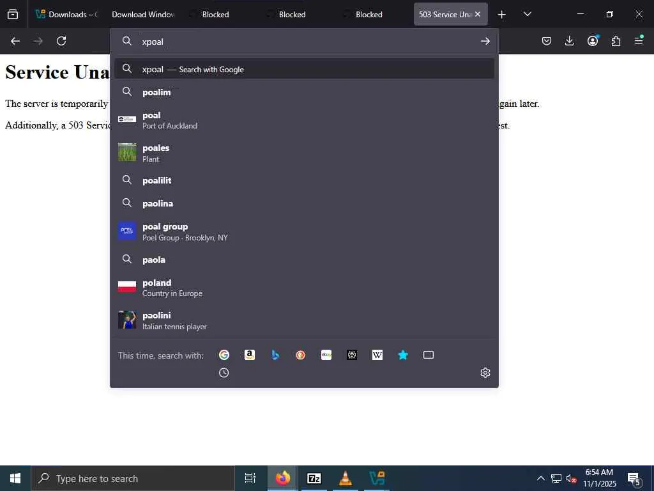Screen dimensions: 654x491
Task: Click the address bar containing xpoal
Action: pyautogui.click(x=305, y=42)
